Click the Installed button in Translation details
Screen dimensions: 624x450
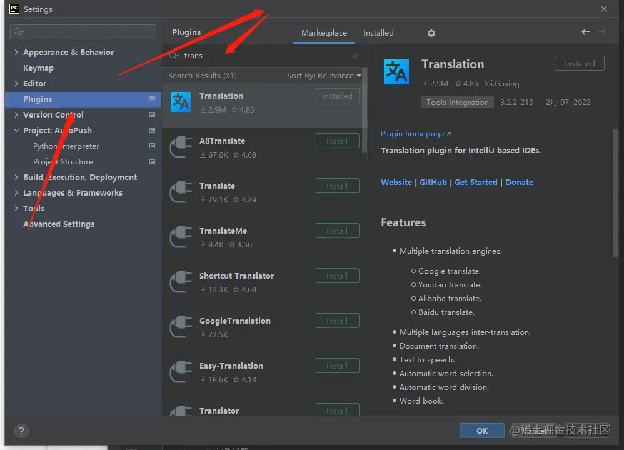tap(580, 63)
